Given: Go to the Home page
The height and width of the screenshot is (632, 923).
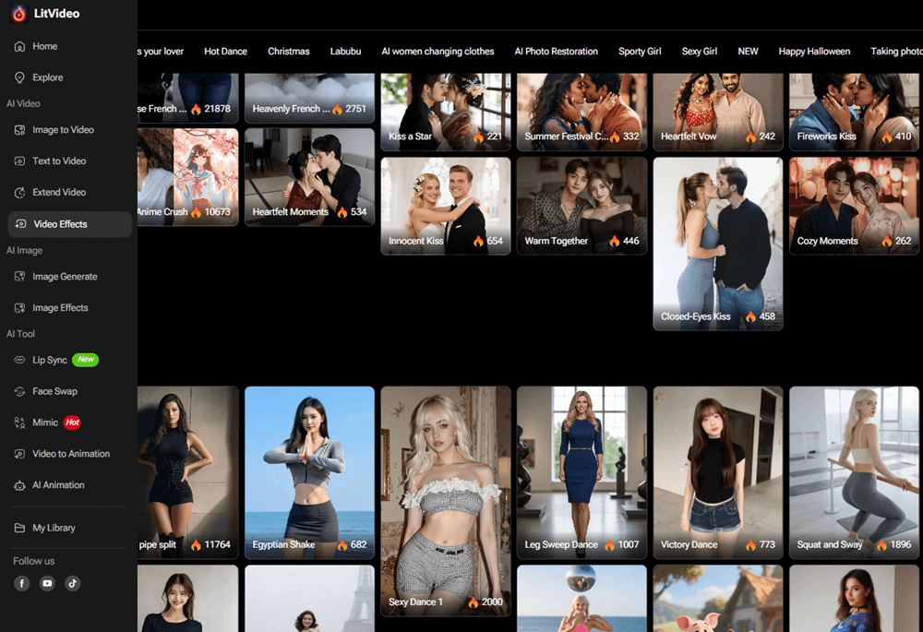Looking at the screenshot, I should 44,46.
